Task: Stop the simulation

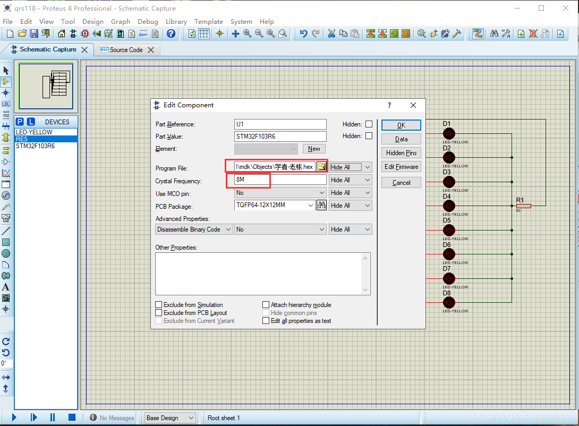Action: tap(72, 418)
